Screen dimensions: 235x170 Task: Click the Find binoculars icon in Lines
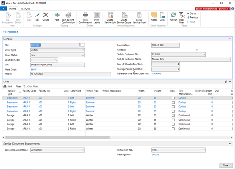pyautogui.click(x=5, y=86)
